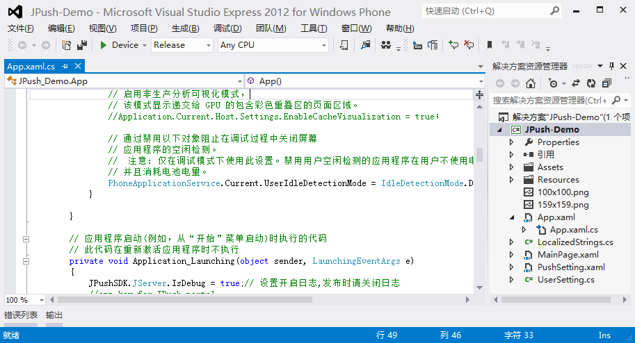
Task: Click the Save All disks icon
Action: pos(82,45)
